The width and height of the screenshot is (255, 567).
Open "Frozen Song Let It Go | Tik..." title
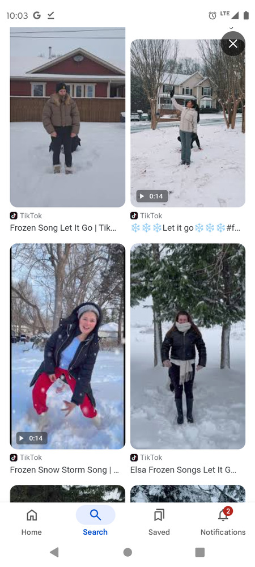(63, 228)
